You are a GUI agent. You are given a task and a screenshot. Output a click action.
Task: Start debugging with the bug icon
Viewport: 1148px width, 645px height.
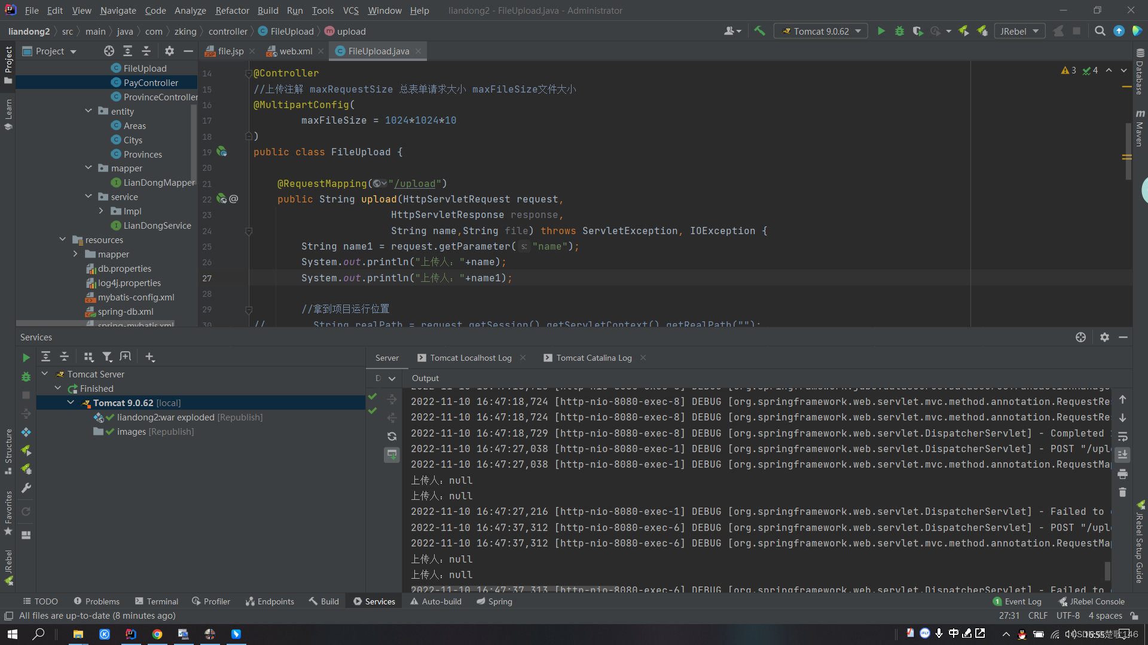(900, 30)
